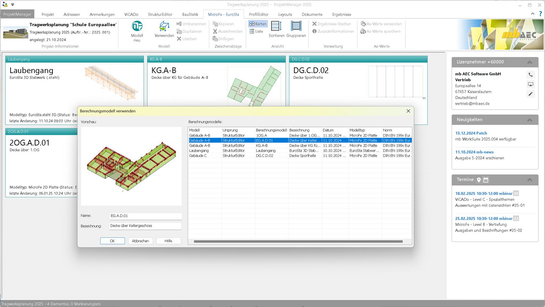Click Einfügen in Zwischenablage
The image size is (545, 307).
tap(223, 39)
